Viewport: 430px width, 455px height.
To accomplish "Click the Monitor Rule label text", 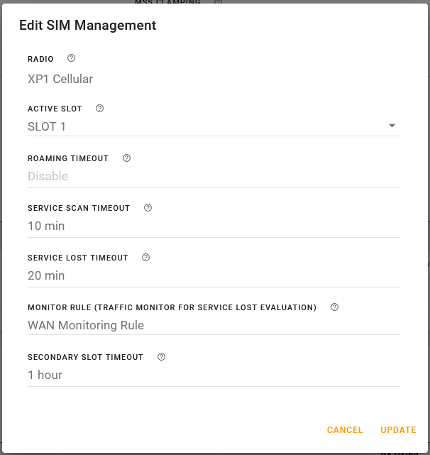I will click(172, 307).
